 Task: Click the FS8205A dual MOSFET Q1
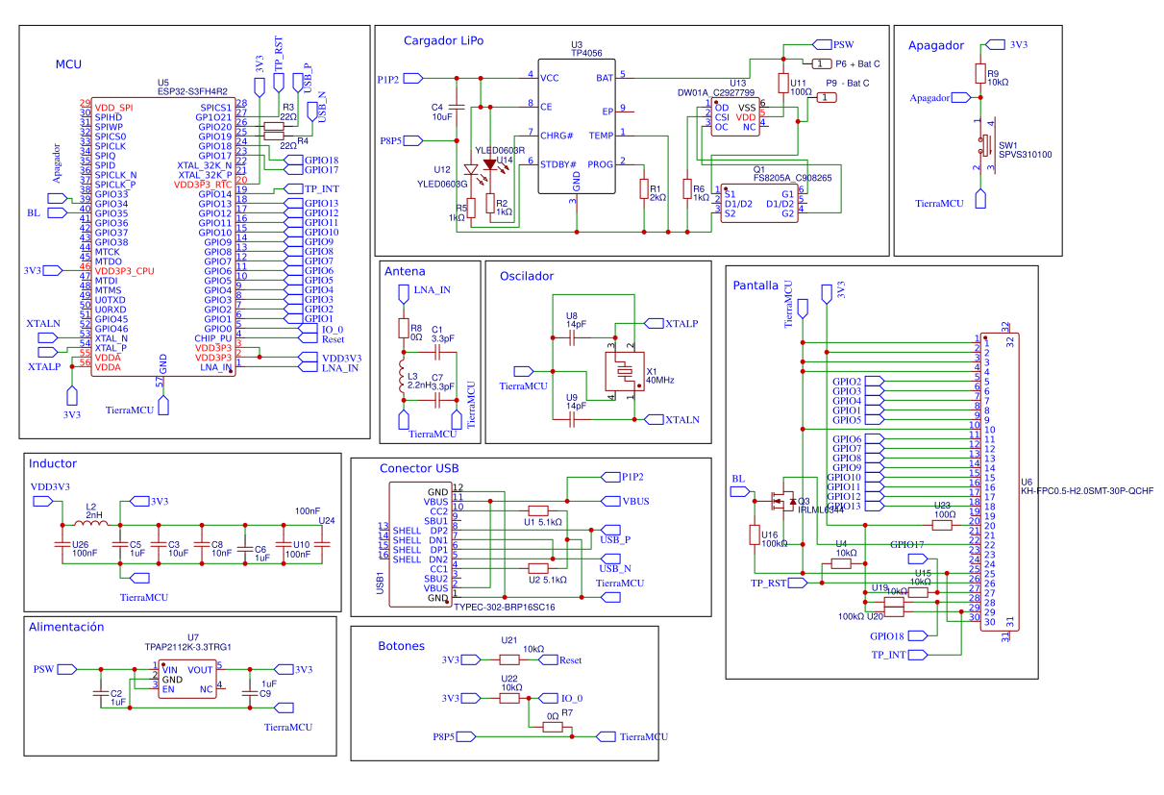tap(758, 205)
